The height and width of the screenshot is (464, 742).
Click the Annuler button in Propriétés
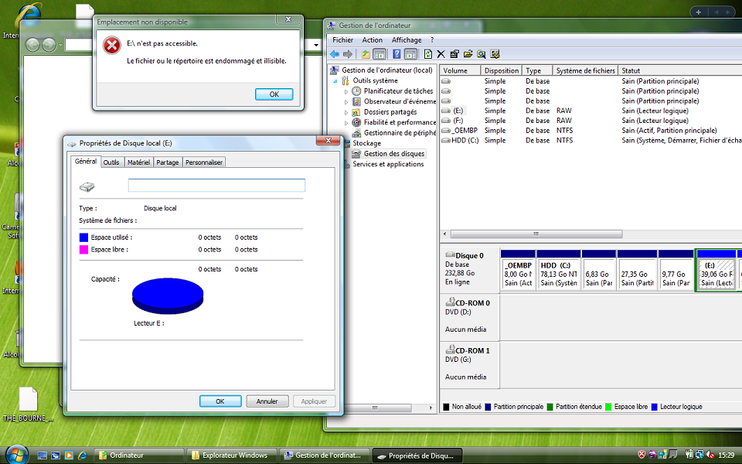(x=267, y=401)
